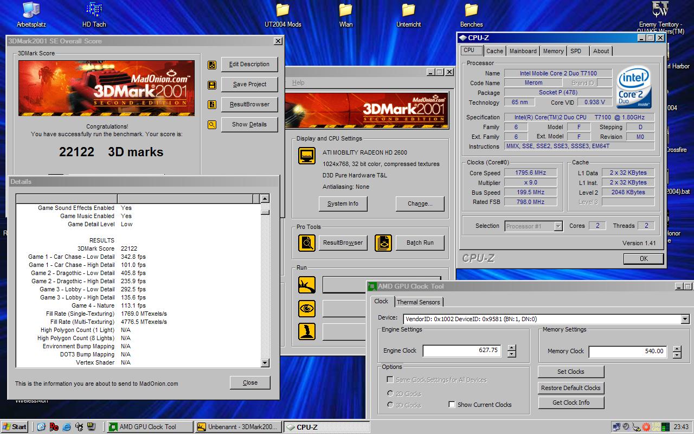Click the ResultBrowser icon in Overall Score window

pyautogui.click(x=211, y=105)
